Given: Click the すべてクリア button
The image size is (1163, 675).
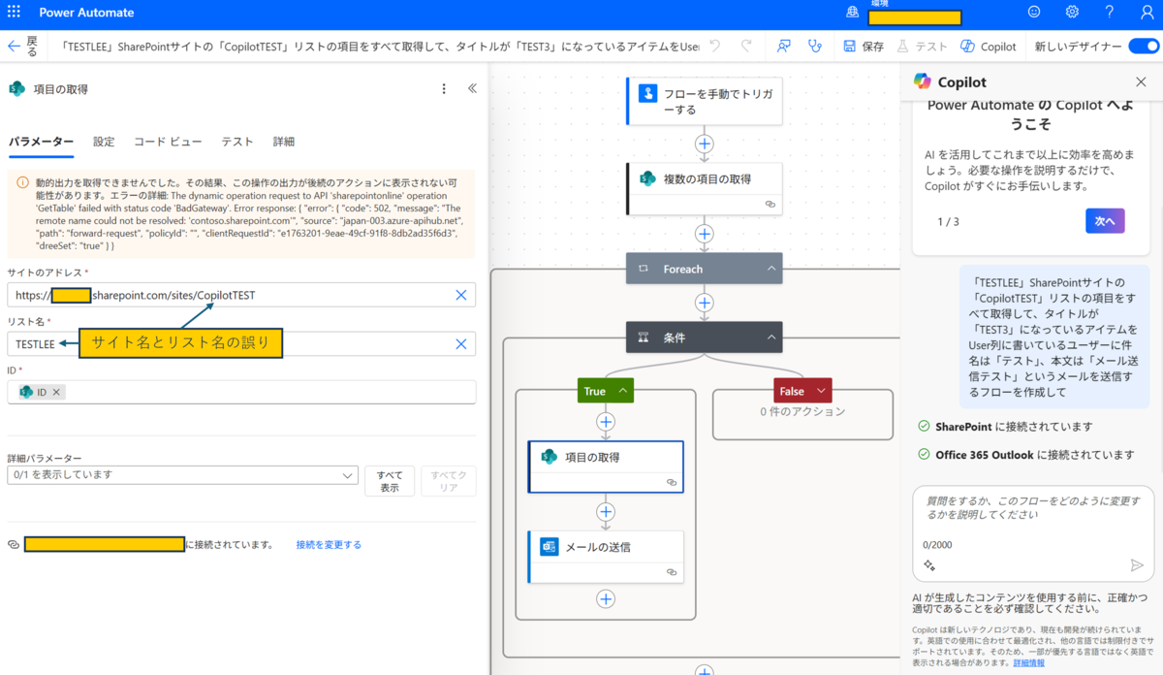Looking at the screenshot, I should 449,481.
